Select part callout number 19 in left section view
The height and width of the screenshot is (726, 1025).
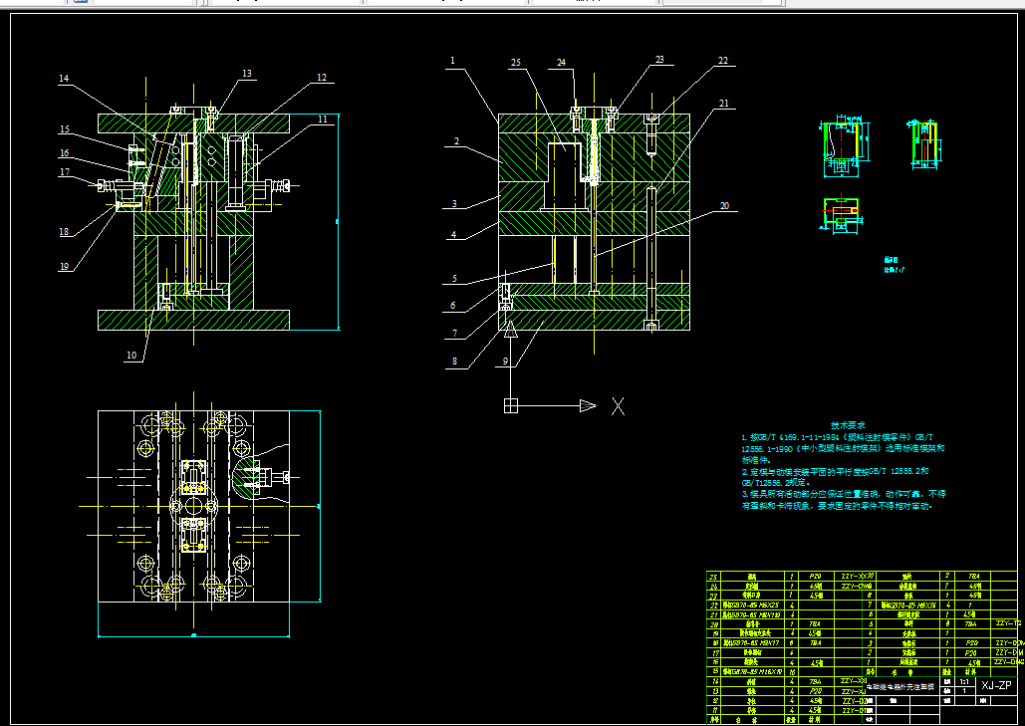[64, 266]
